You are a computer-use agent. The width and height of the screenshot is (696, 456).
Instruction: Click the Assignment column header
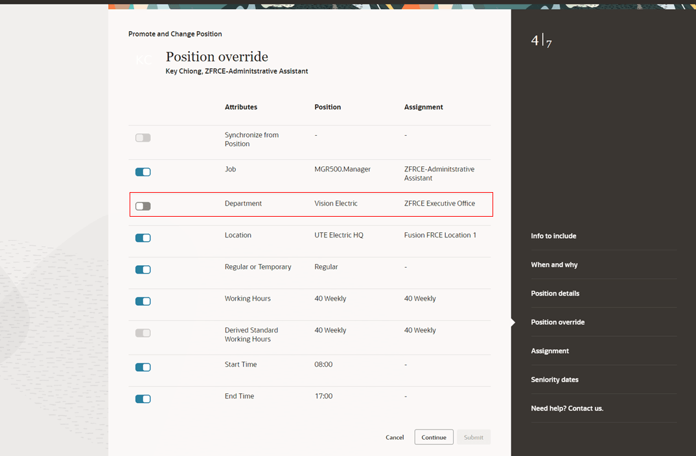click(423, 107)
